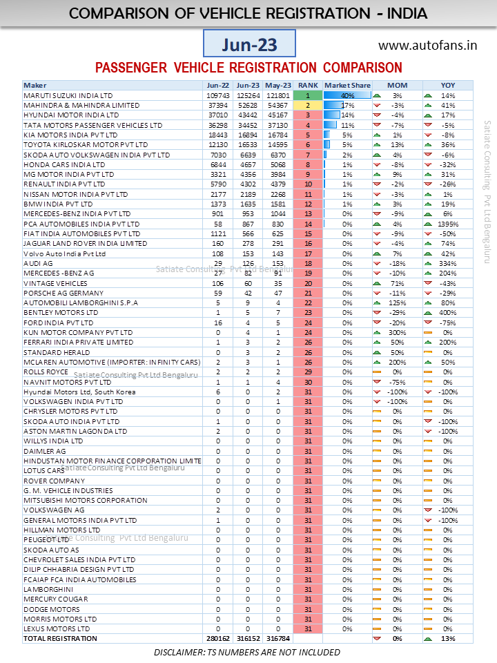This screenshot has width=497, height=663.
Task: Click the disclaimer text about TS numbers
Action: [x=247, y=653]
